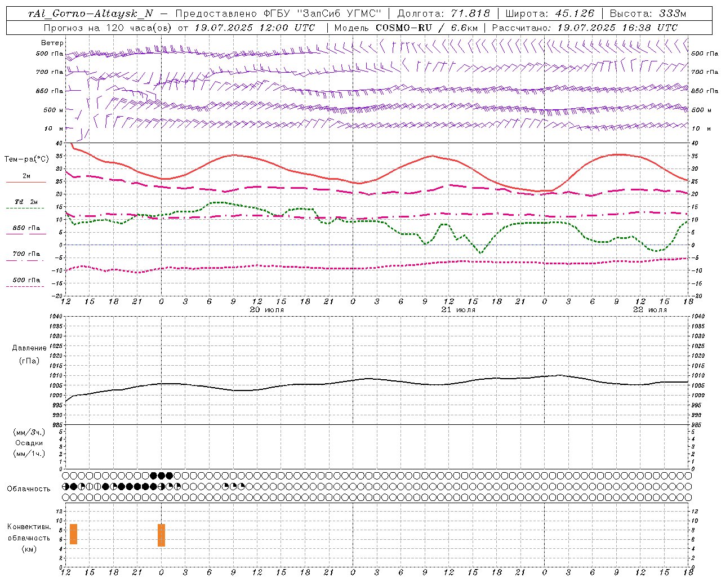Click the (гПа) unit label under Давление
Viewport: 721px width, 577px height.
coord(29,361)
